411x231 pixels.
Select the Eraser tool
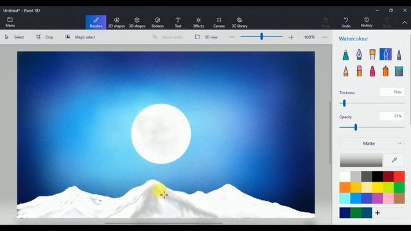click(359, 71)
